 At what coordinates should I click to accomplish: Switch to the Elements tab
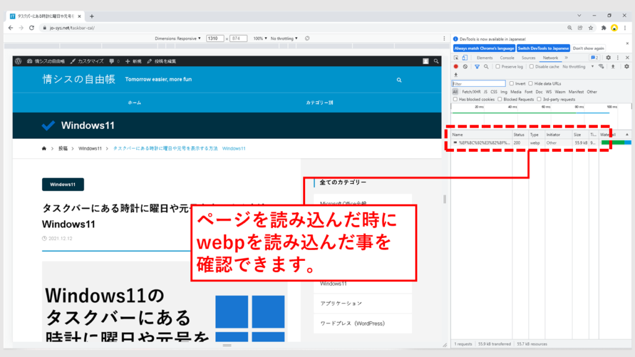[x=484, y=58]
